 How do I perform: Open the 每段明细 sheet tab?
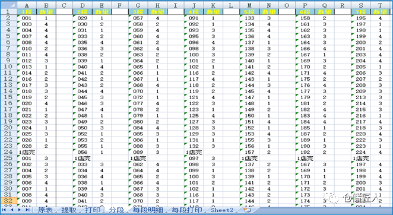click(x=148, y=210)
